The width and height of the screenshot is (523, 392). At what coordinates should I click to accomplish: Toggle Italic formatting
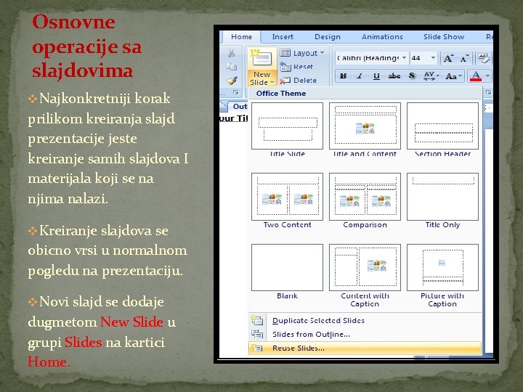pos(360,76)
